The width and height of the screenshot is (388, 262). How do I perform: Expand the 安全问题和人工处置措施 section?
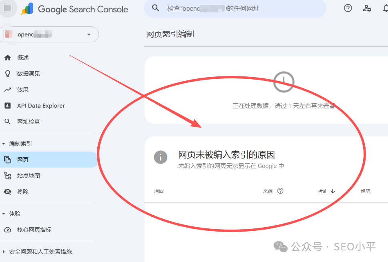coord(40,252)
